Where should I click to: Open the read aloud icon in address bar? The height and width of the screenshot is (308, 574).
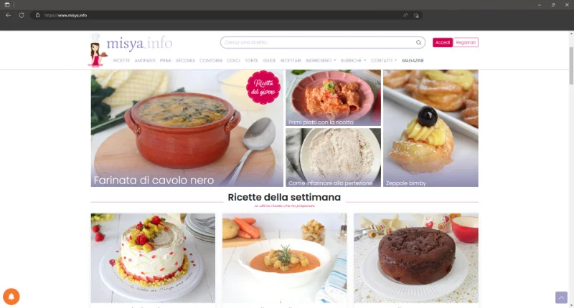point(405,15)
